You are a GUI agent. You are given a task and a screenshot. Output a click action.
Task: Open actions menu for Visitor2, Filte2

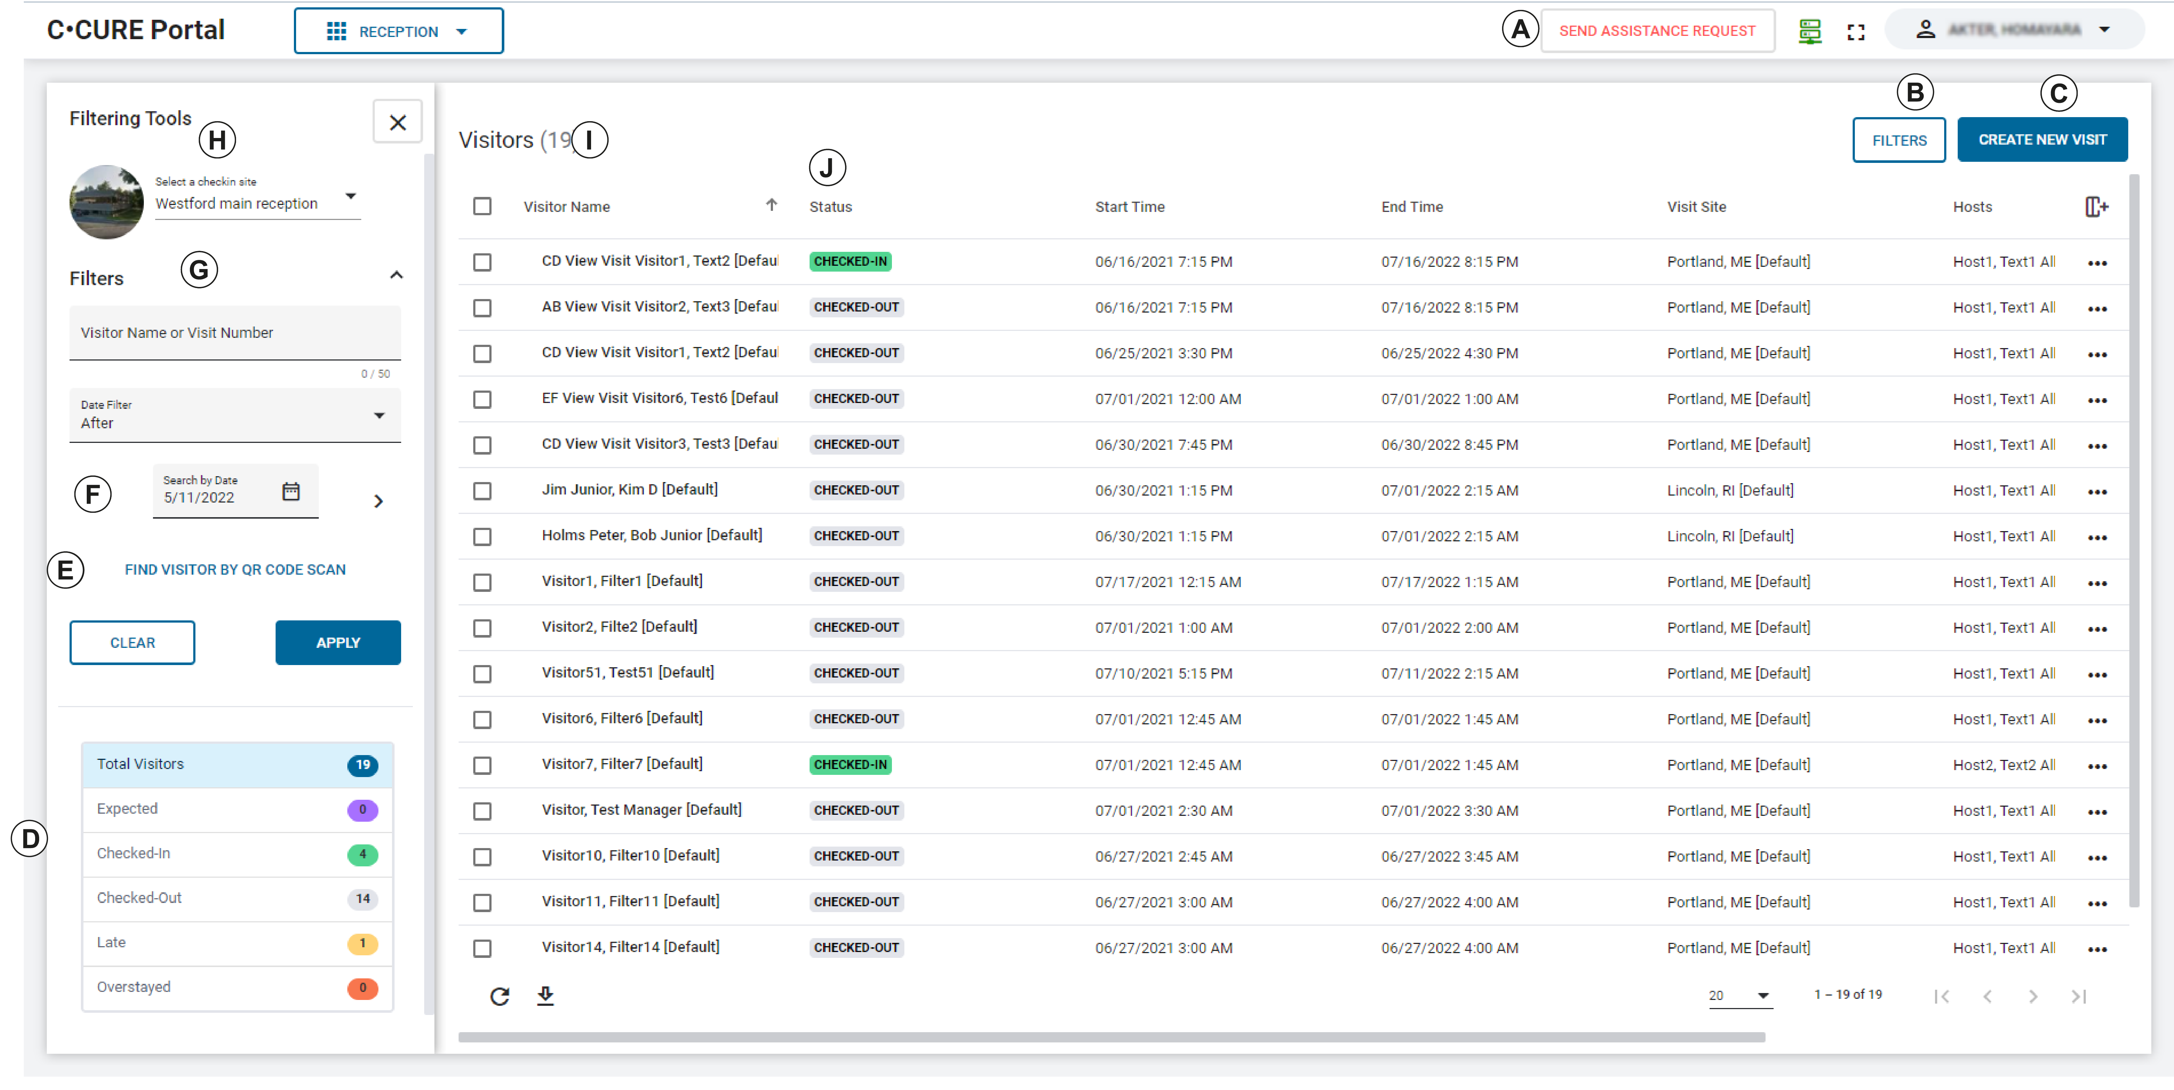(2097, 629)
